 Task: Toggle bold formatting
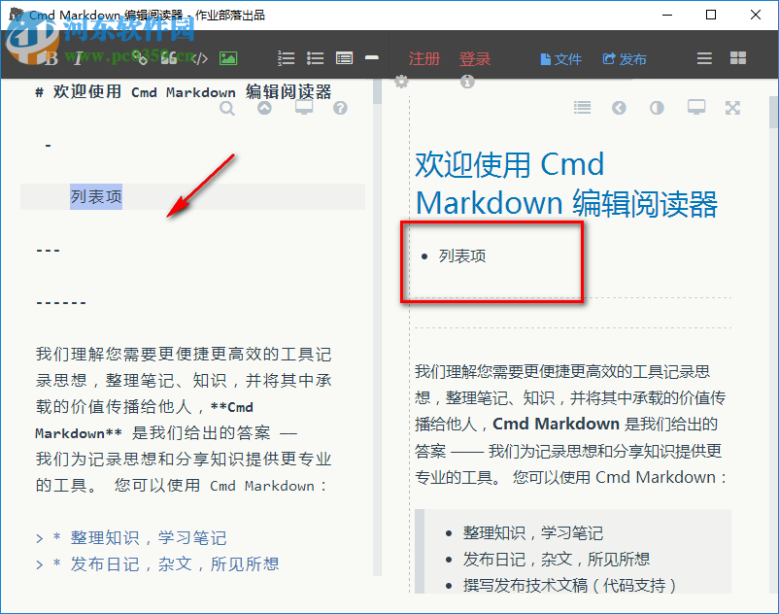(51, 57)
